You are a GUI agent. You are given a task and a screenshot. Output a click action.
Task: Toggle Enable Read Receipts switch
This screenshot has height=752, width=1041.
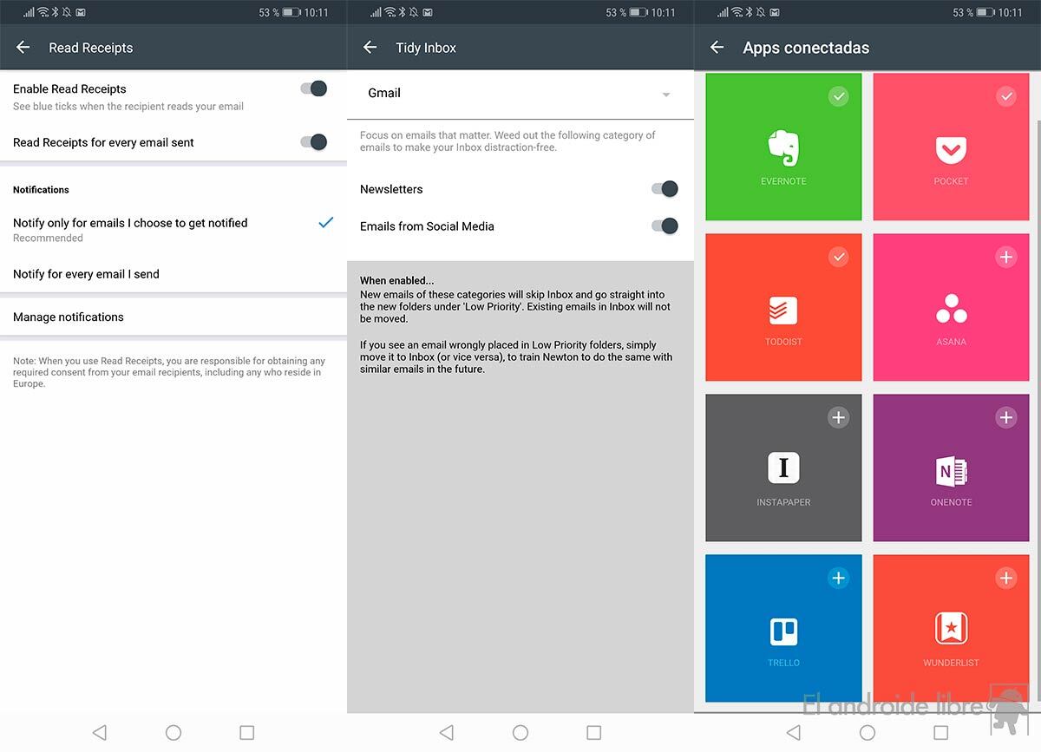[x=313, y=88]
